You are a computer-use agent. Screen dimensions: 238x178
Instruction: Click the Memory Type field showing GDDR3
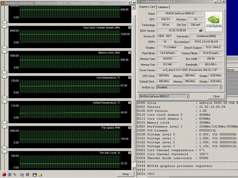point(168,59)
